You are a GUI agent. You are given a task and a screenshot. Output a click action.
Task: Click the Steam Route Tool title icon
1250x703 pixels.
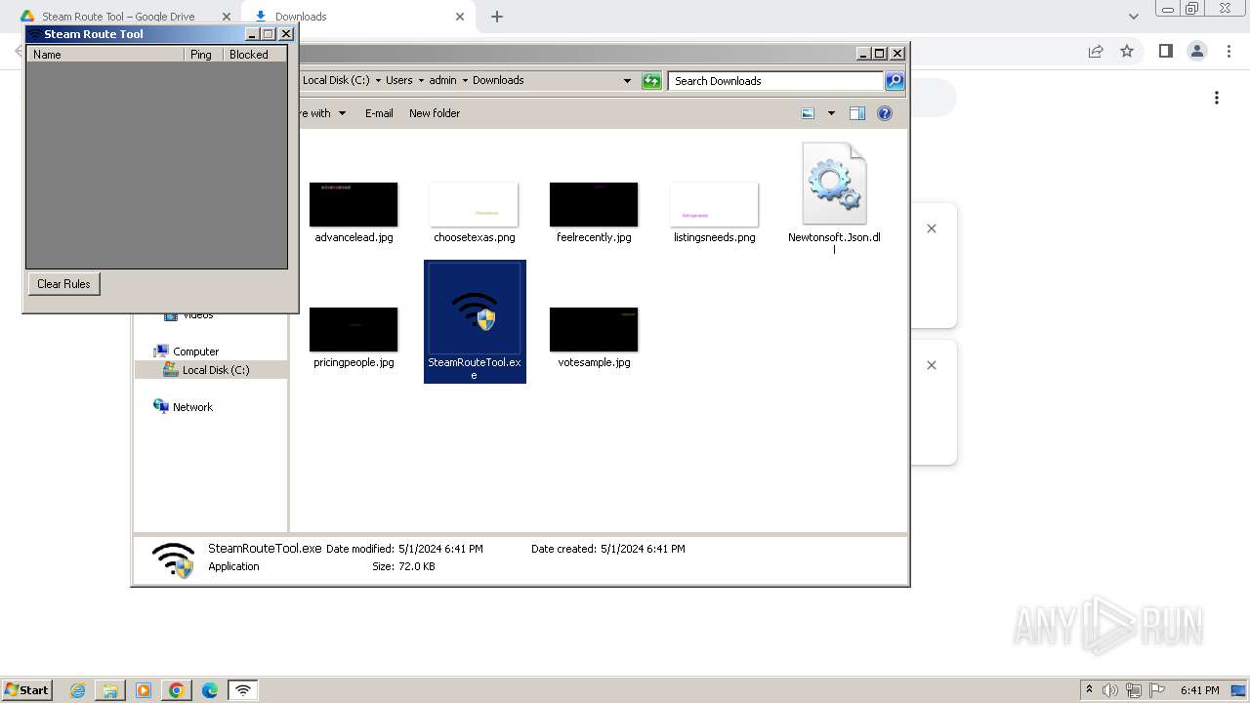click(x=34, y=34)
